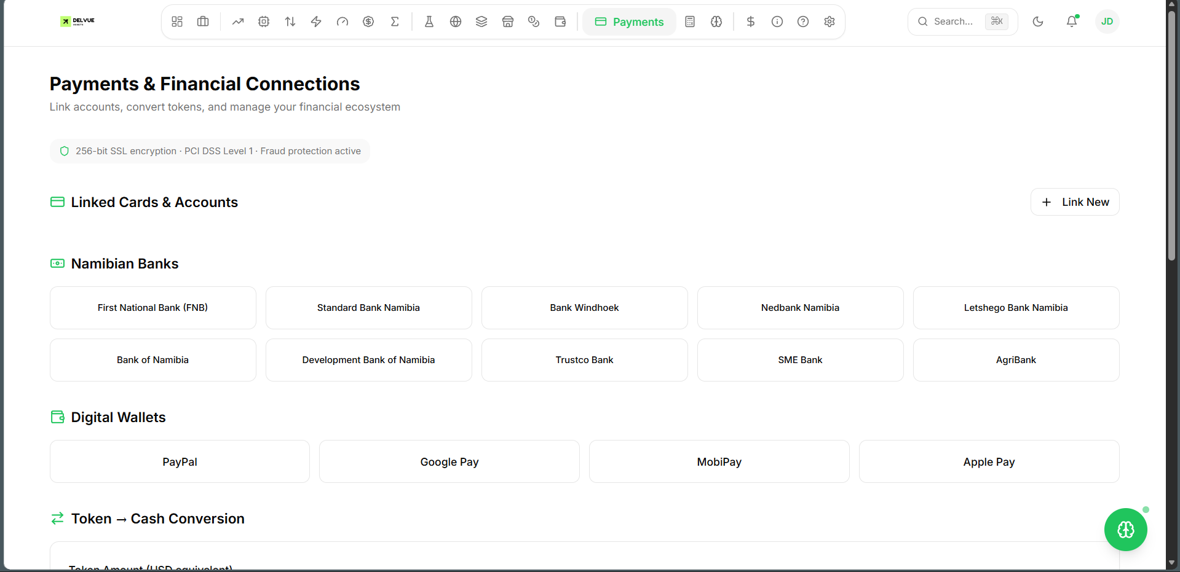1180x572 pixels.
Task: Click the Digital Wallets heading
Action: click(118, 417)
